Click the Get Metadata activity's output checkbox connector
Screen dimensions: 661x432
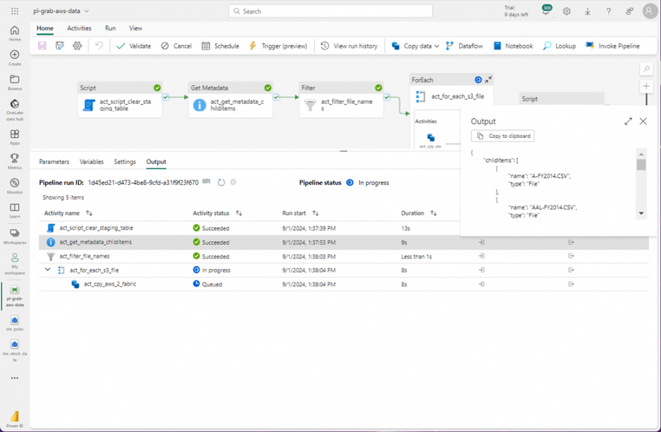[277, 97]
